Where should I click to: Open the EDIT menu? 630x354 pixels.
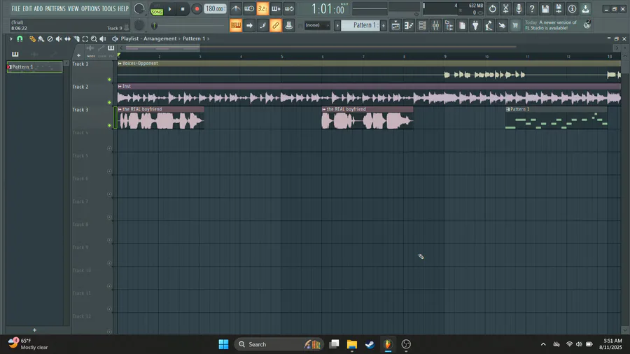click(x=27, y=8)
